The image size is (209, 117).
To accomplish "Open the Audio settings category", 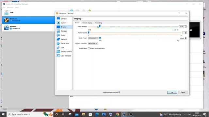I will pyautogui.click(x=64, y=35).
